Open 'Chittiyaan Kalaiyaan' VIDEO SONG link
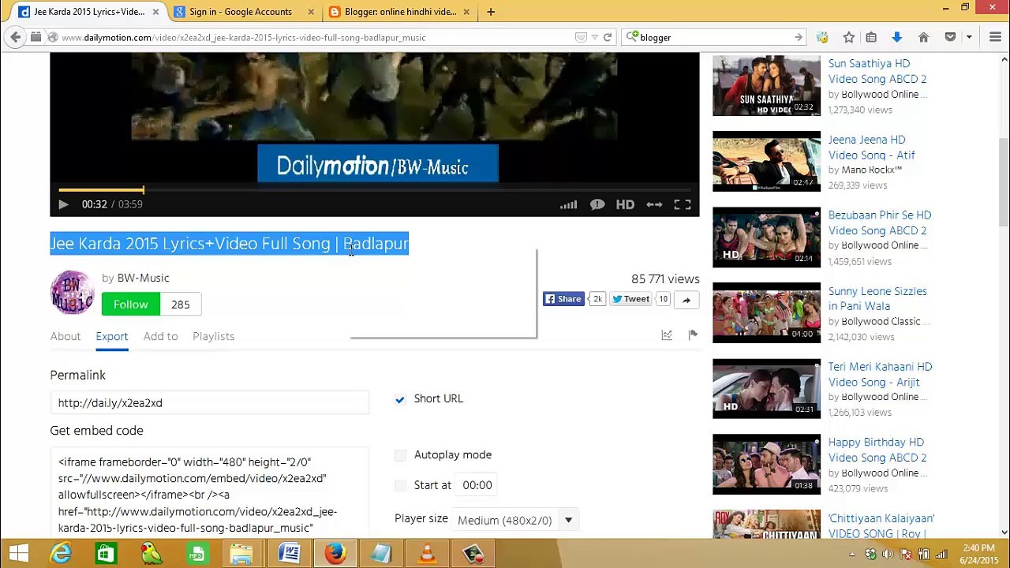This screenshot has height=568, width=1010. [881, 526]
